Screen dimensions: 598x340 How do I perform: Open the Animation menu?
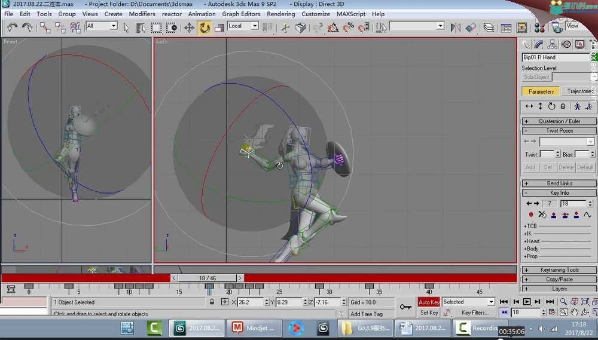click(202, 14)
